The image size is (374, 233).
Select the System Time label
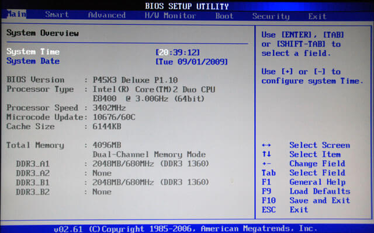33,52
